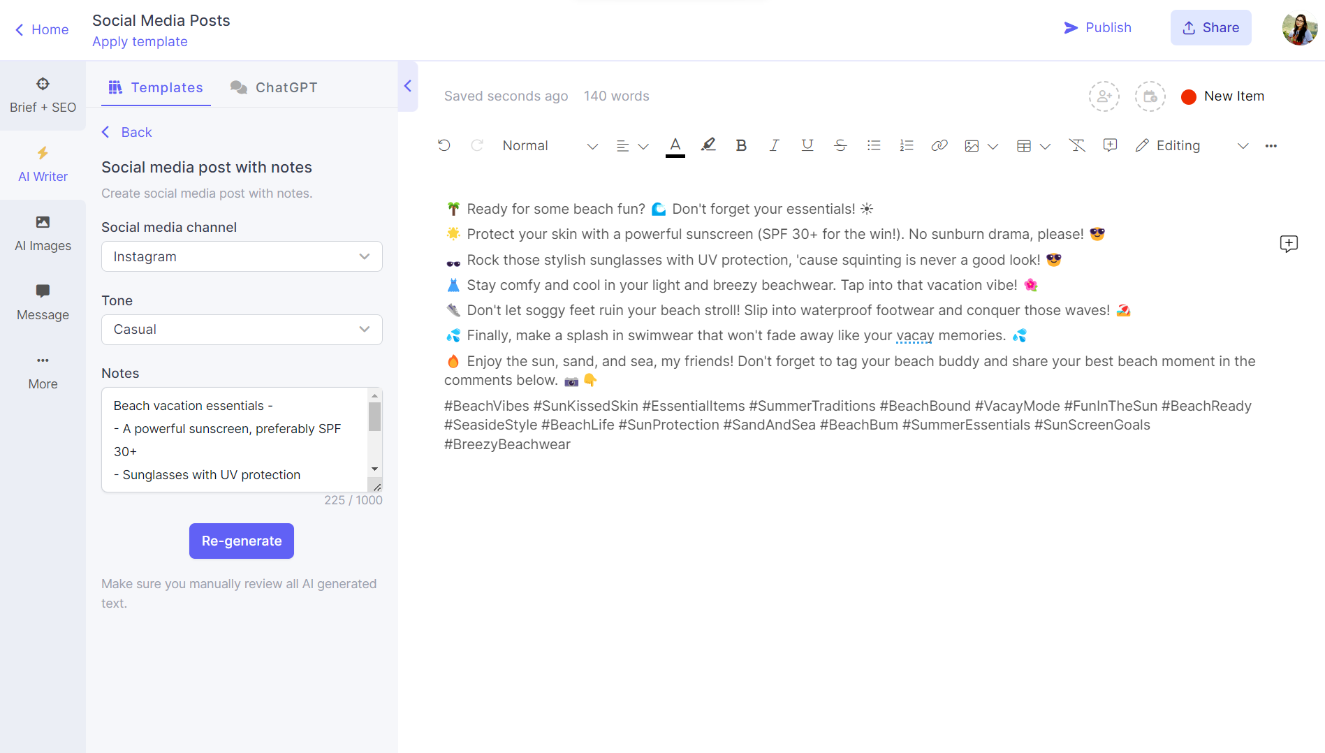Click into the Notes text area
The width and height of the screenshot is (1325, 753).
point(235,440)
